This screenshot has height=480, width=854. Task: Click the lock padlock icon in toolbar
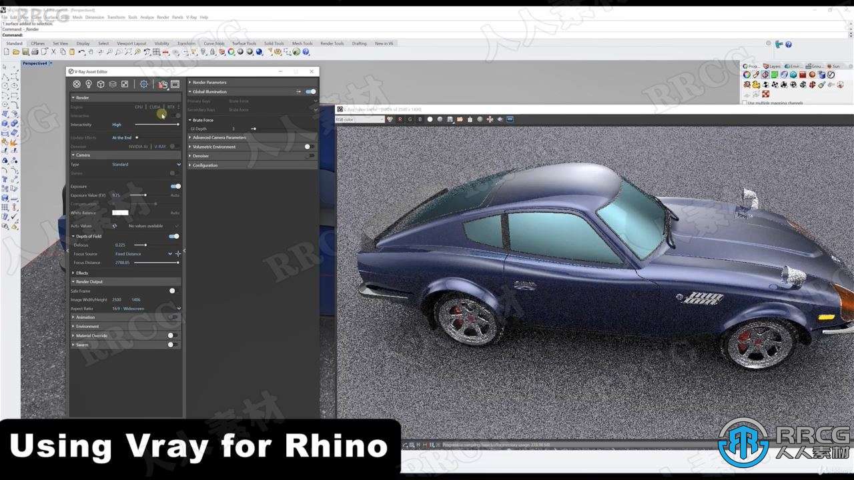pos(212,52)
